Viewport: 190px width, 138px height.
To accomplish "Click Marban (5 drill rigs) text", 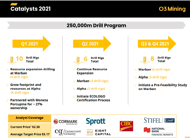I will click(x=154, y=69).
